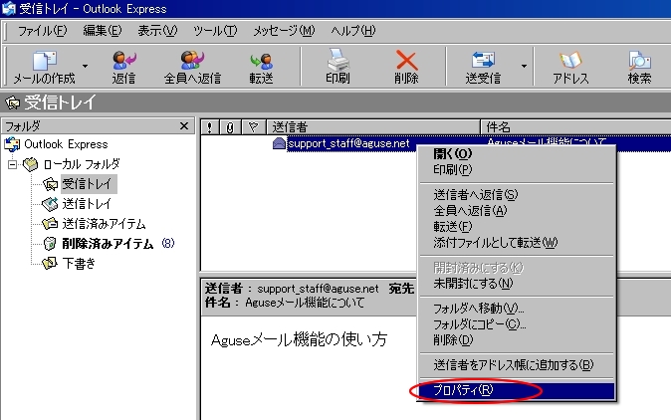Choose 削除(D) in the context menu

point(517,340)
